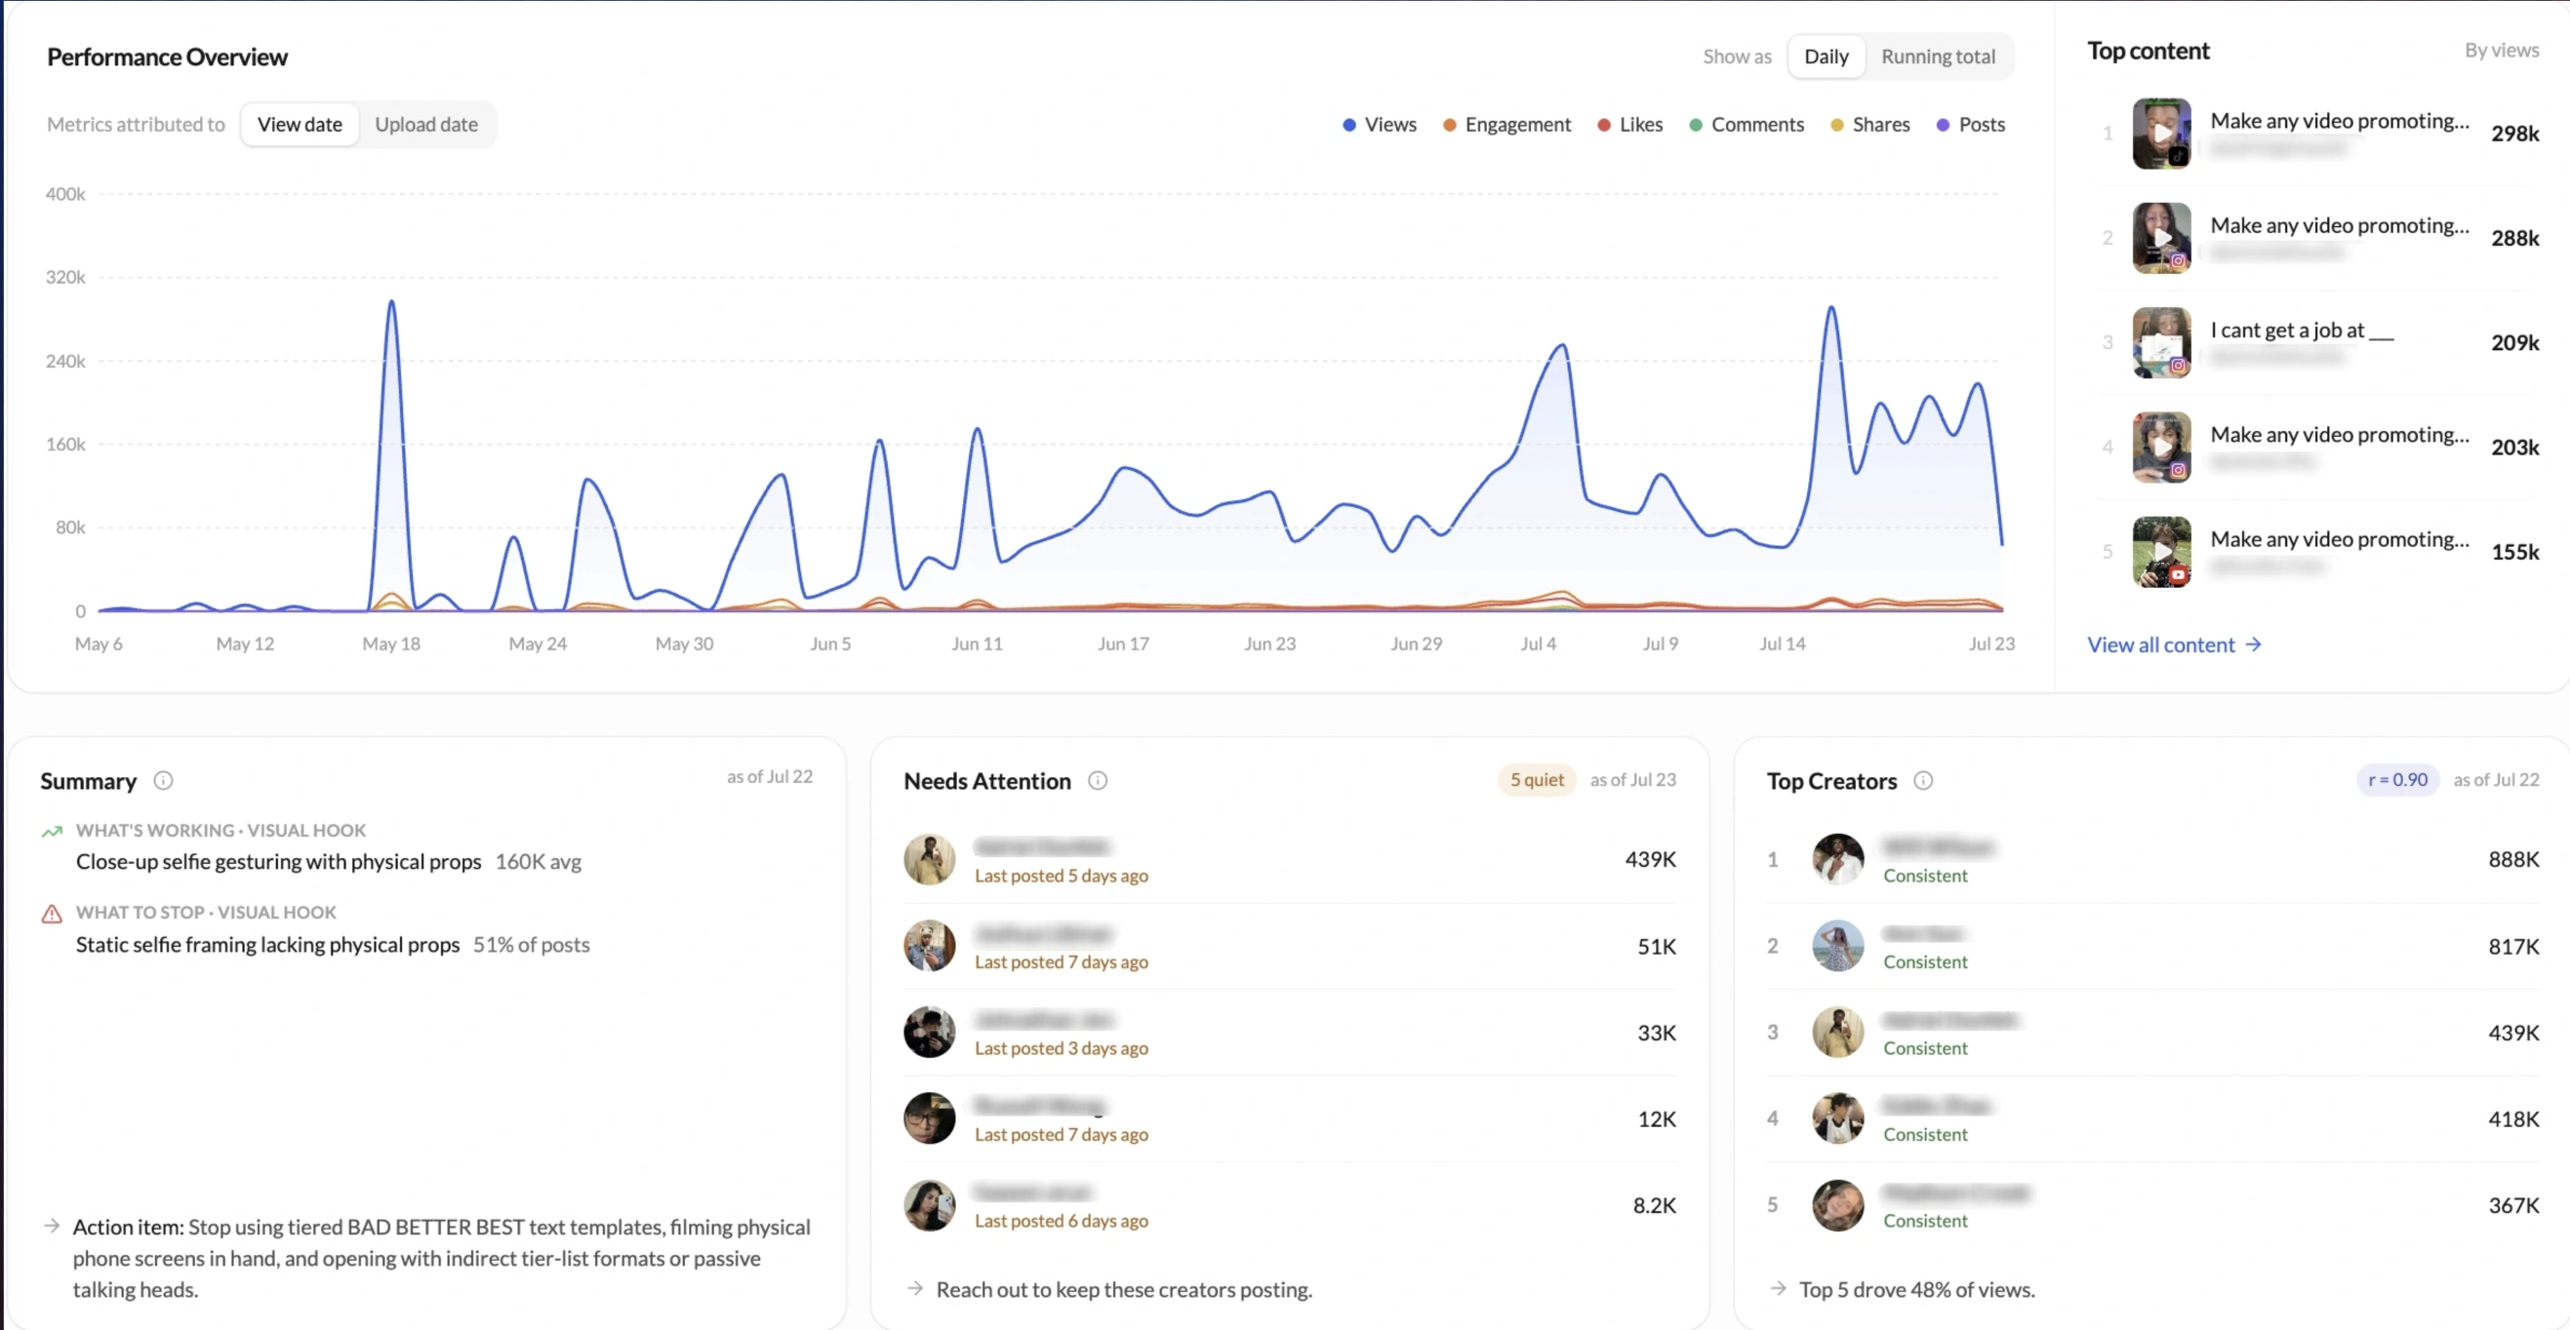Toggle the Engagement legend series
This screenshot has width=2570, height=1330.
(x=1506, y=125)
